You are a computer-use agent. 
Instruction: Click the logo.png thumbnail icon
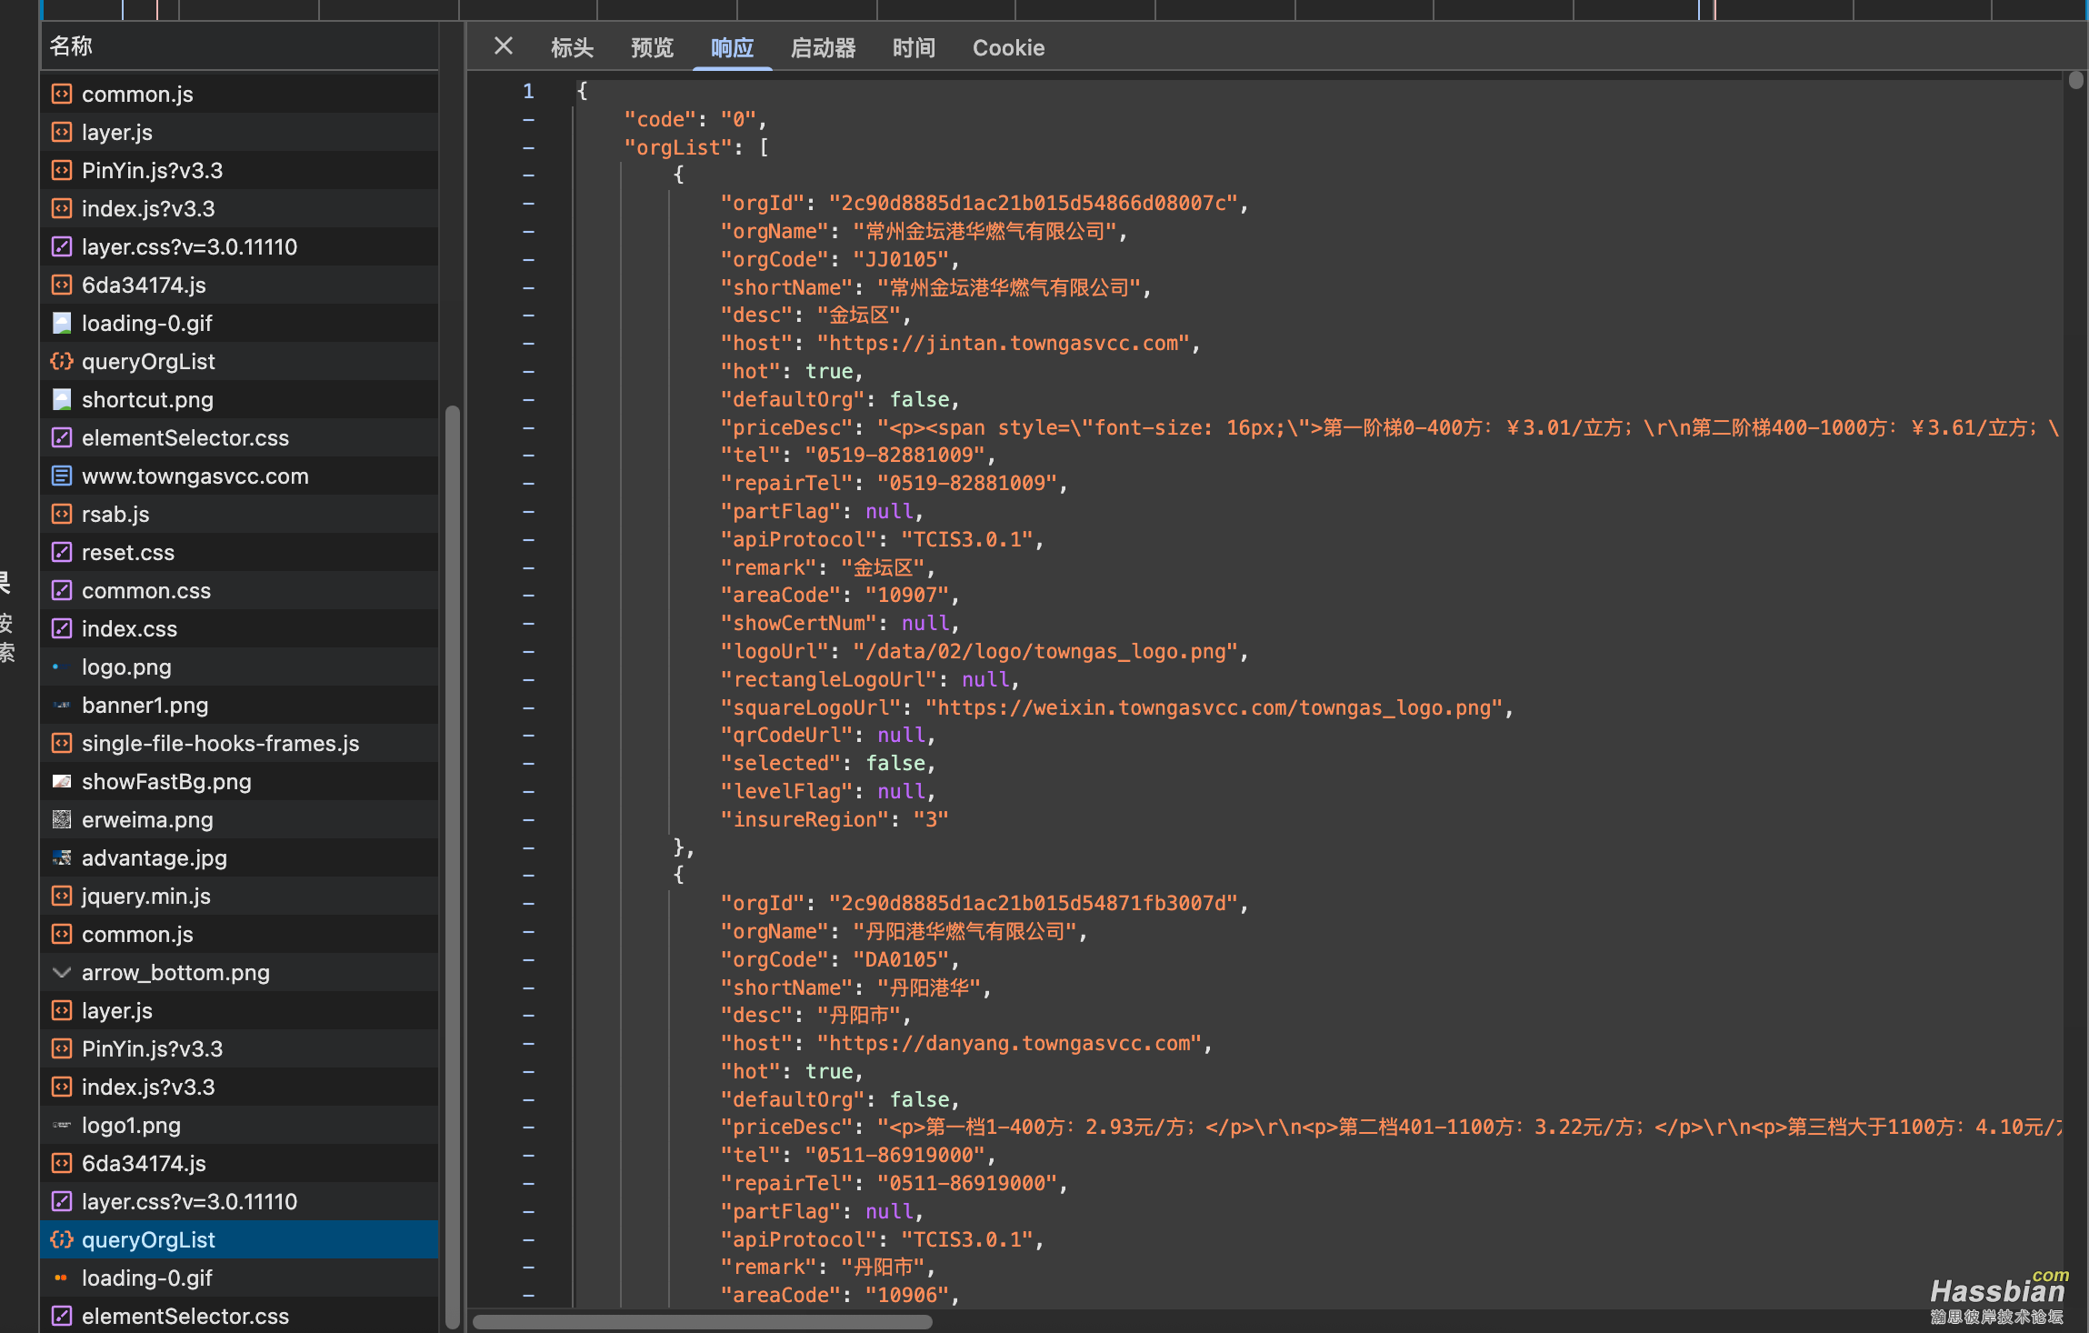coord(62,666)
